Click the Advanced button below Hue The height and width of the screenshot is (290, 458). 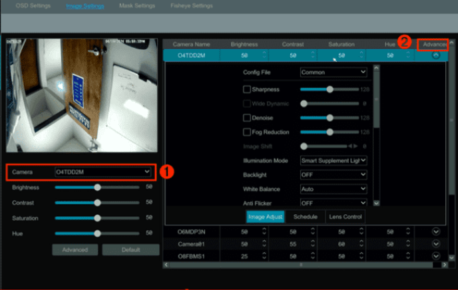pos(75,249)
